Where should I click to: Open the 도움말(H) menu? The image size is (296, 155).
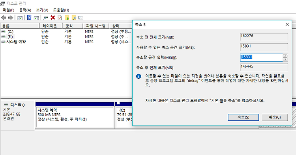point(61,10)
